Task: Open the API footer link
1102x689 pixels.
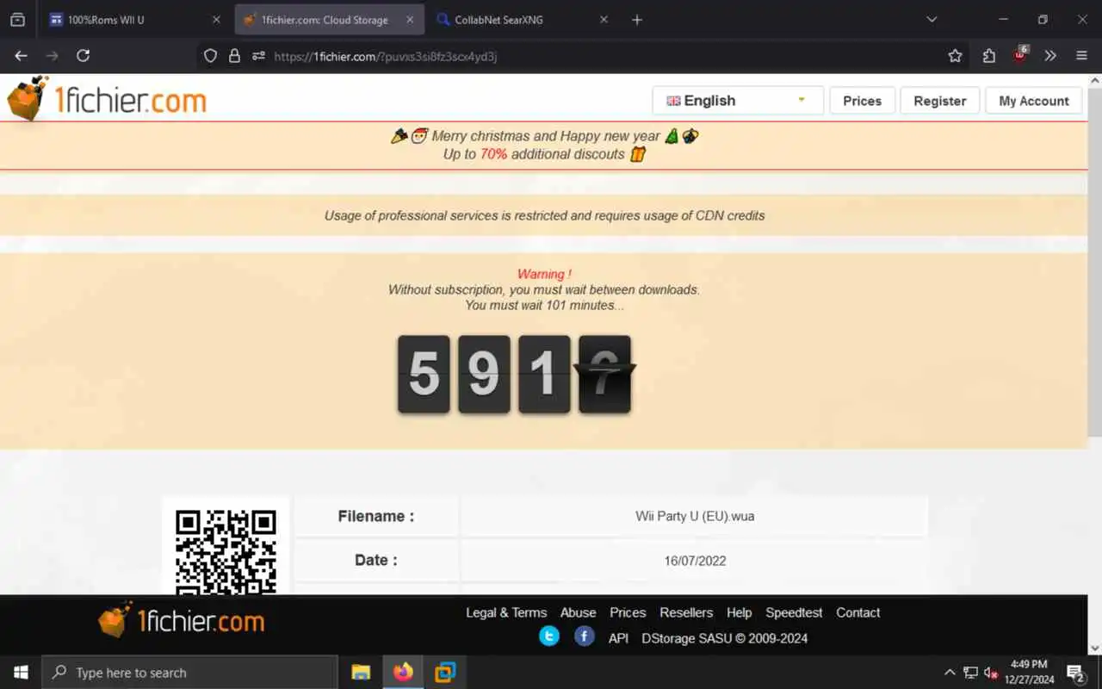Action: 618,639
